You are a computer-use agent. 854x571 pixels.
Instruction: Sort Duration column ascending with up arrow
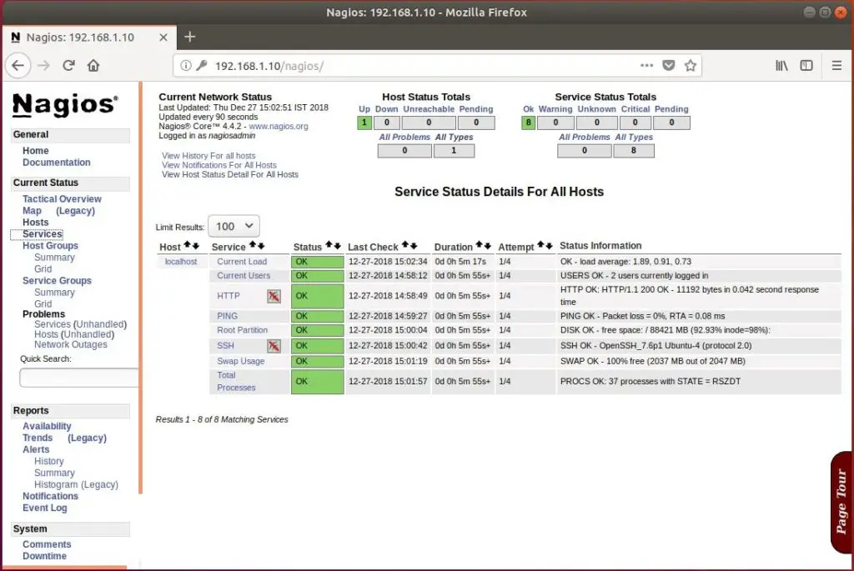[x=480, y=246]
